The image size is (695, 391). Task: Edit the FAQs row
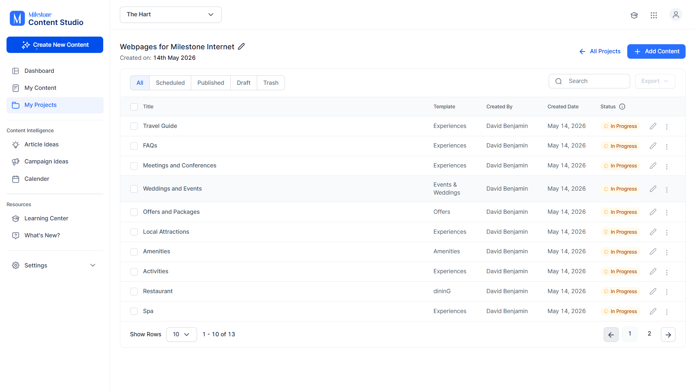tap(653, 146)
